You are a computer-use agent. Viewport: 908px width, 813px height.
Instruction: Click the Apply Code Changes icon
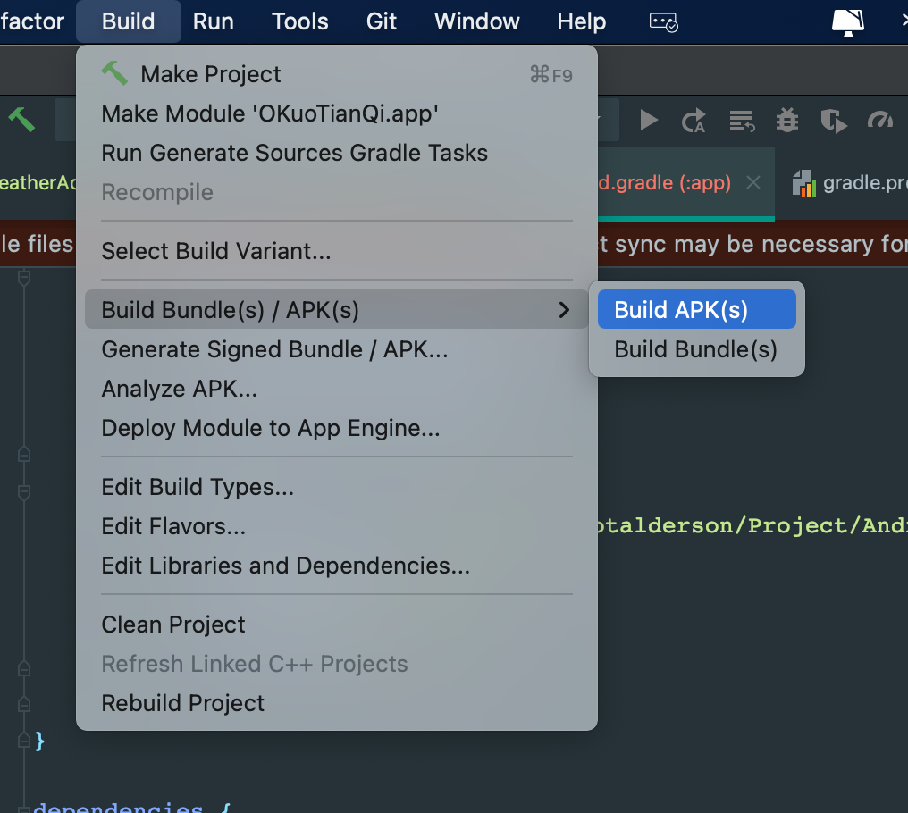pyautogui.click(x=741, y=121)
